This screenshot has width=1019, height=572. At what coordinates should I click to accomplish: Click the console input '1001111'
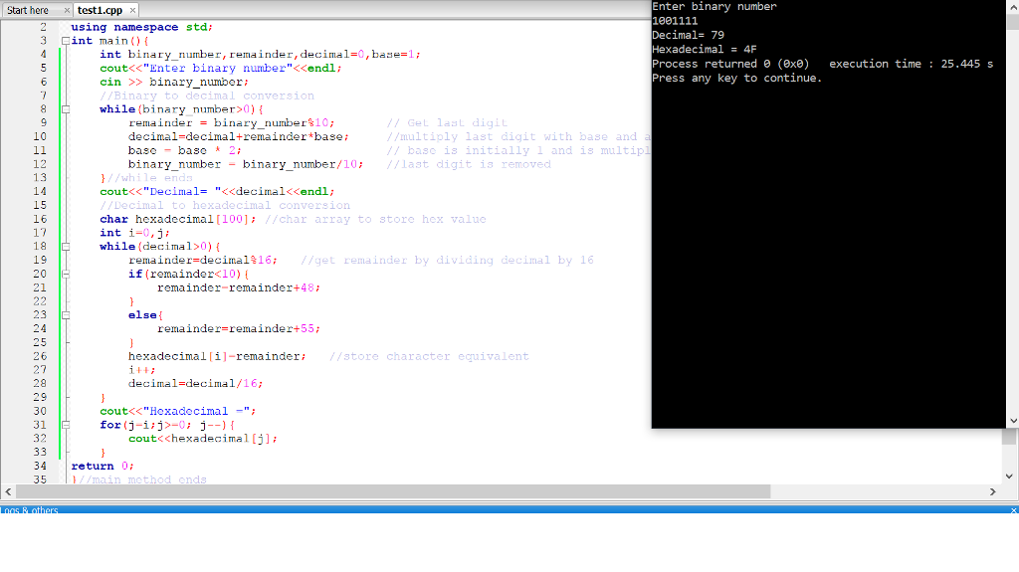point(675,21)
